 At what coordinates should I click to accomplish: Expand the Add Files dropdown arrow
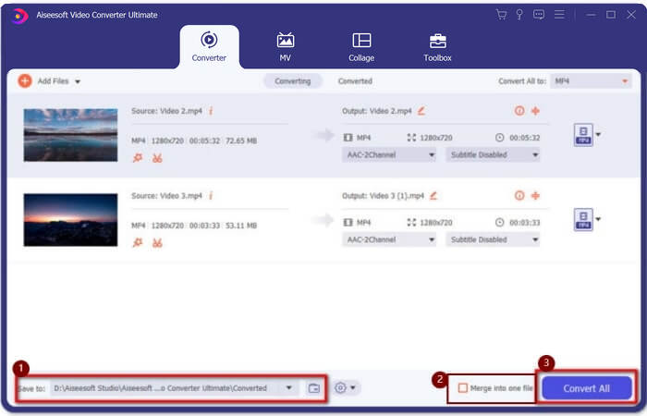pyautogui.click(x=77, y=81)
